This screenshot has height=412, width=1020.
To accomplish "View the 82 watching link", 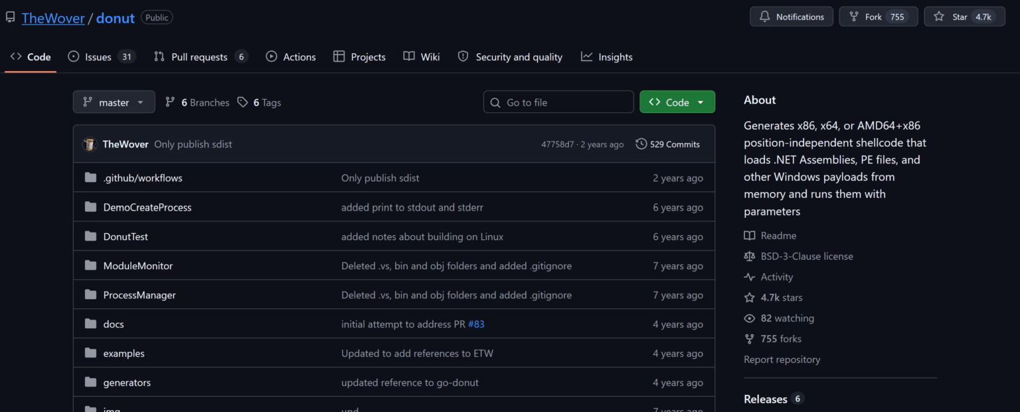I will [x=780, y=318].
